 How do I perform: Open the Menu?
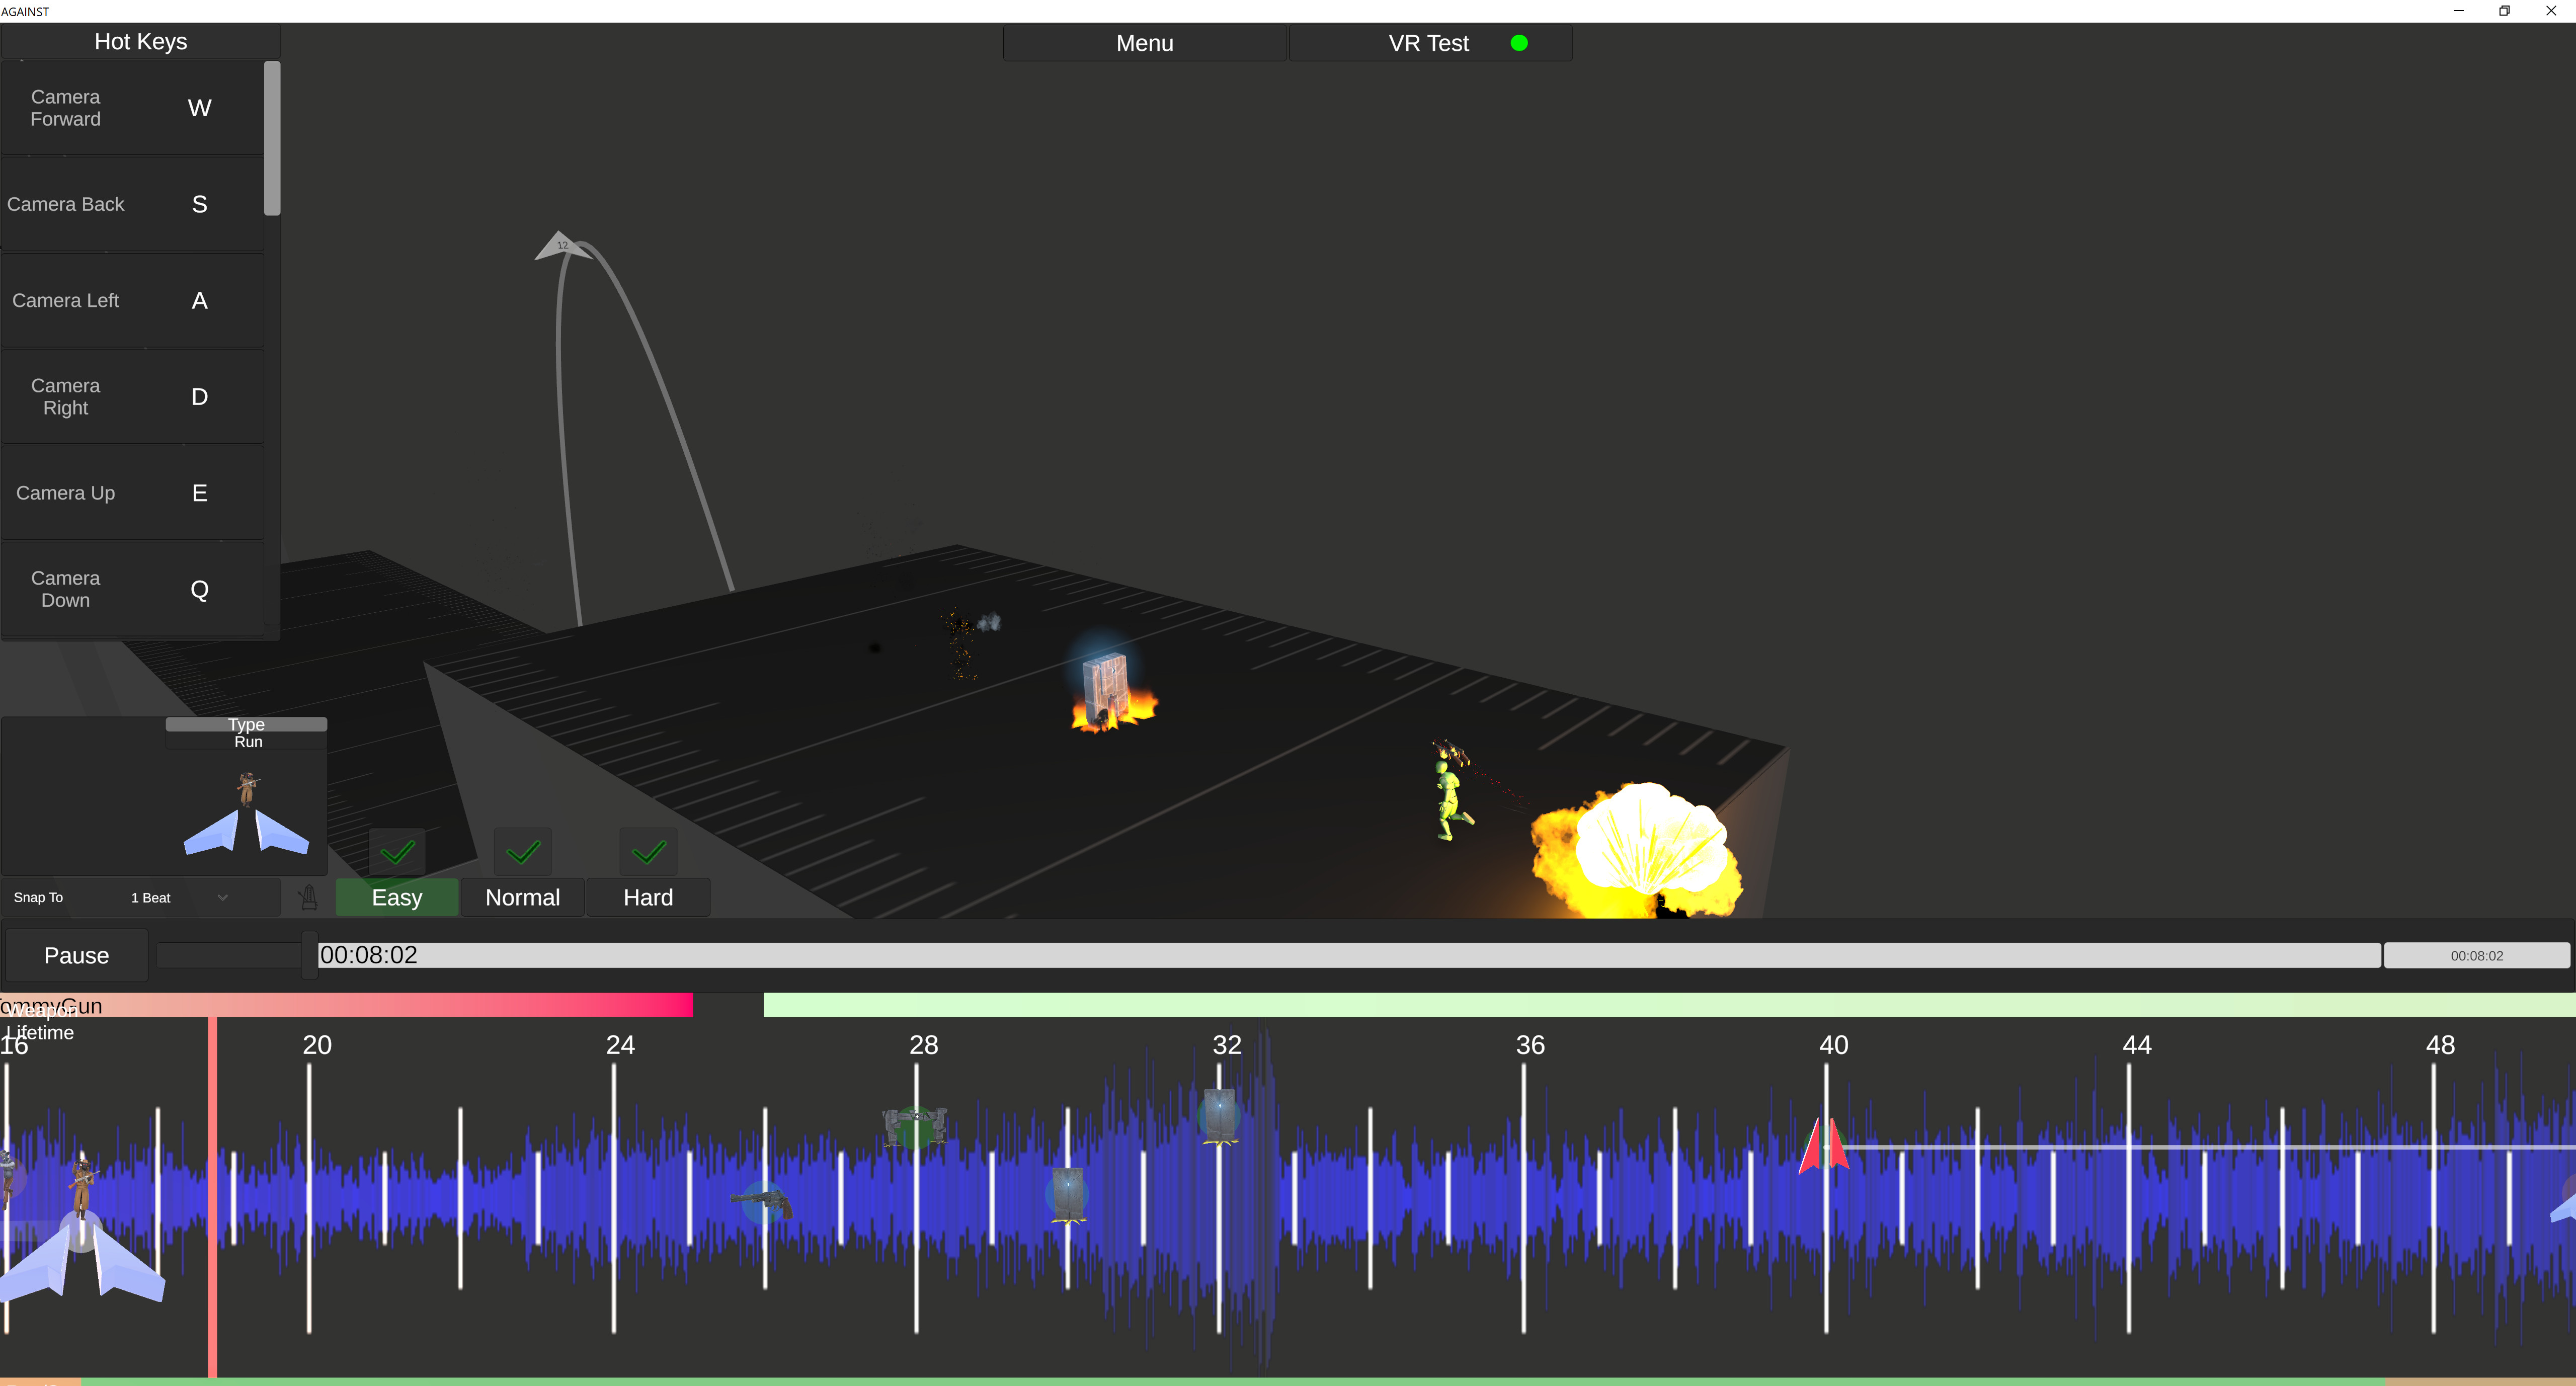[x=1144, y=43]
